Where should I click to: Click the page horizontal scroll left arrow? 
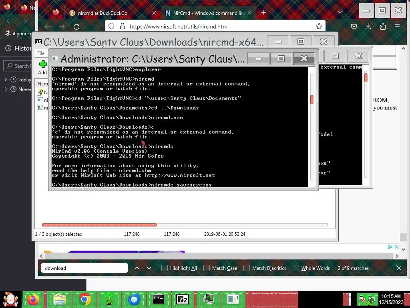click(41, 256)
